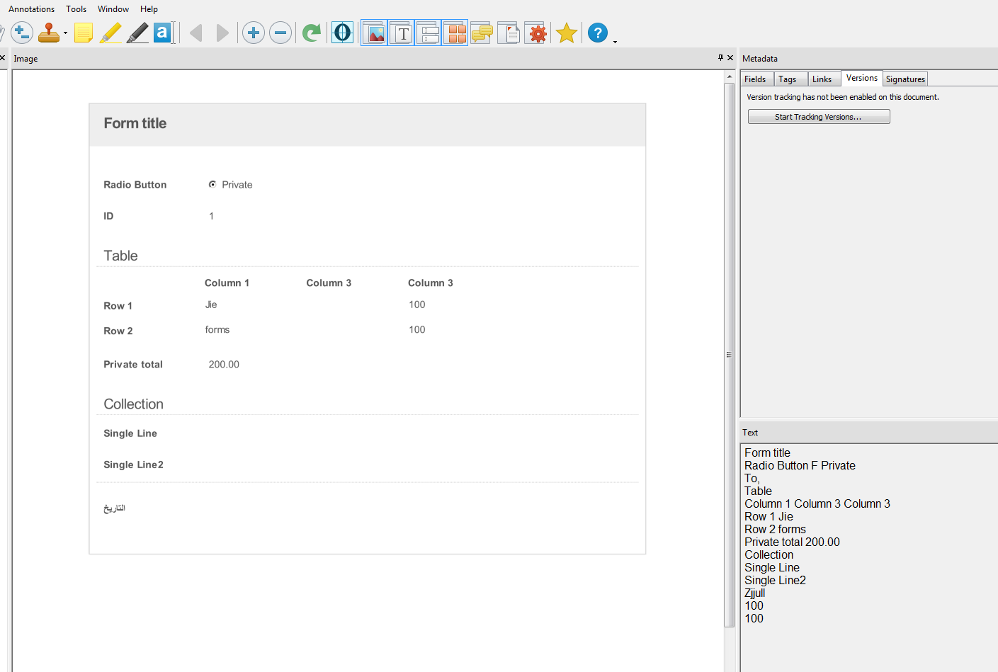The width and height of the screenshot is (998, 672).
Task: Select the rubber stamp annotation tool
Action: tap(49, 33)
